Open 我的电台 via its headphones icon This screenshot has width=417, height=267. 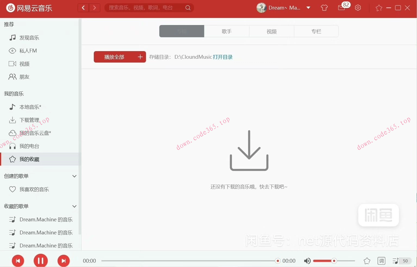13,146
